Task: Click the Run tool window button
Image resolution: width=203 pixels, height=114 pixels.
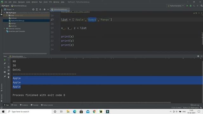Action: pos(6,105)
